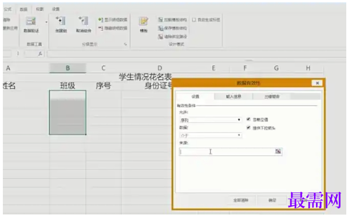Select column C header
This screenshot has width=352, height=218.
104,68
